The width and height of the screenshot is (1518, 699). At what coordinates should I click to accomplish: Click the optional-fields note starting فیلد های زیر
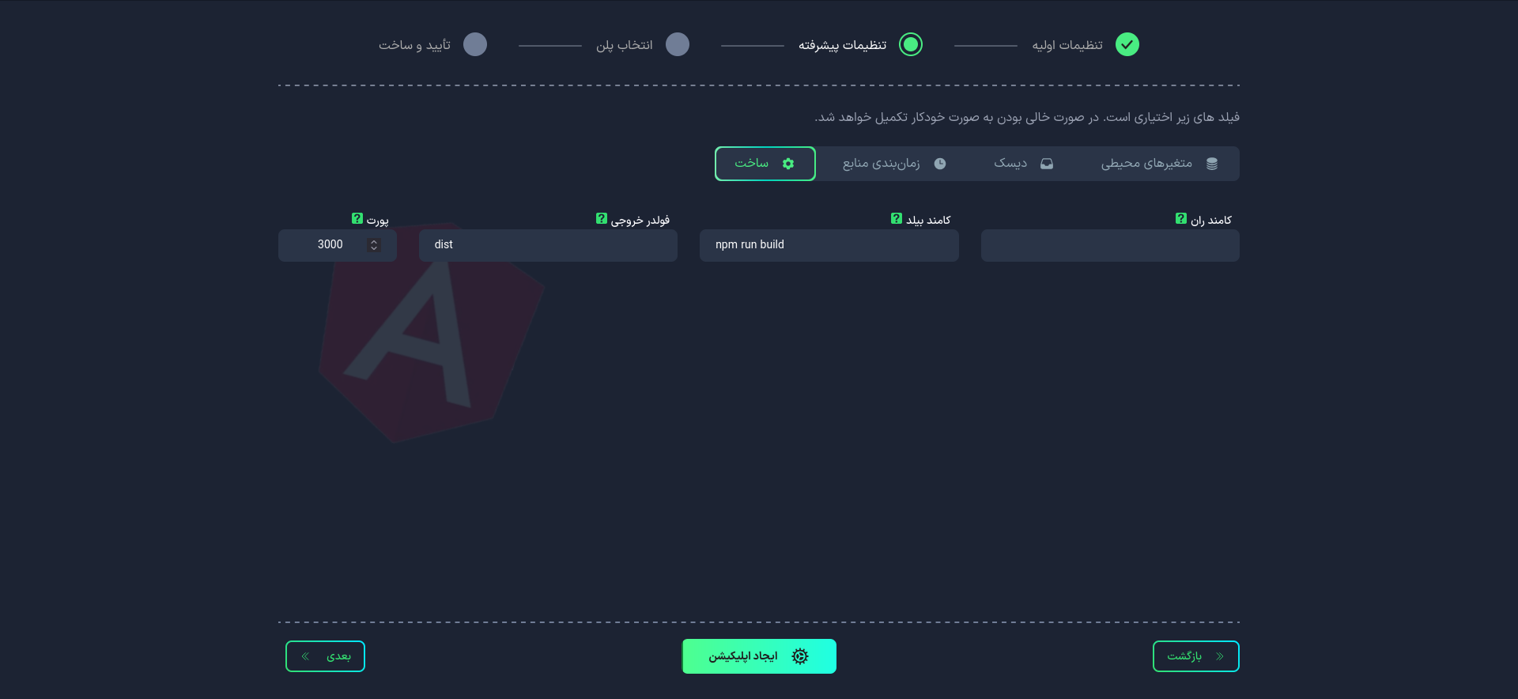click(1027, 117)
